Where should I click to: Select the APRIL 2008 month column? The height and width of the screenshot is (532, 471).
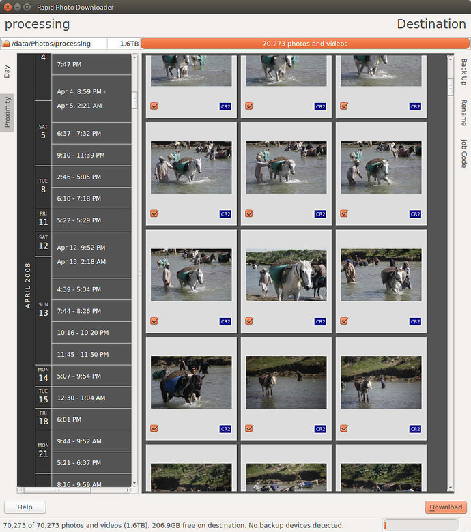click(x=27, y=270)
